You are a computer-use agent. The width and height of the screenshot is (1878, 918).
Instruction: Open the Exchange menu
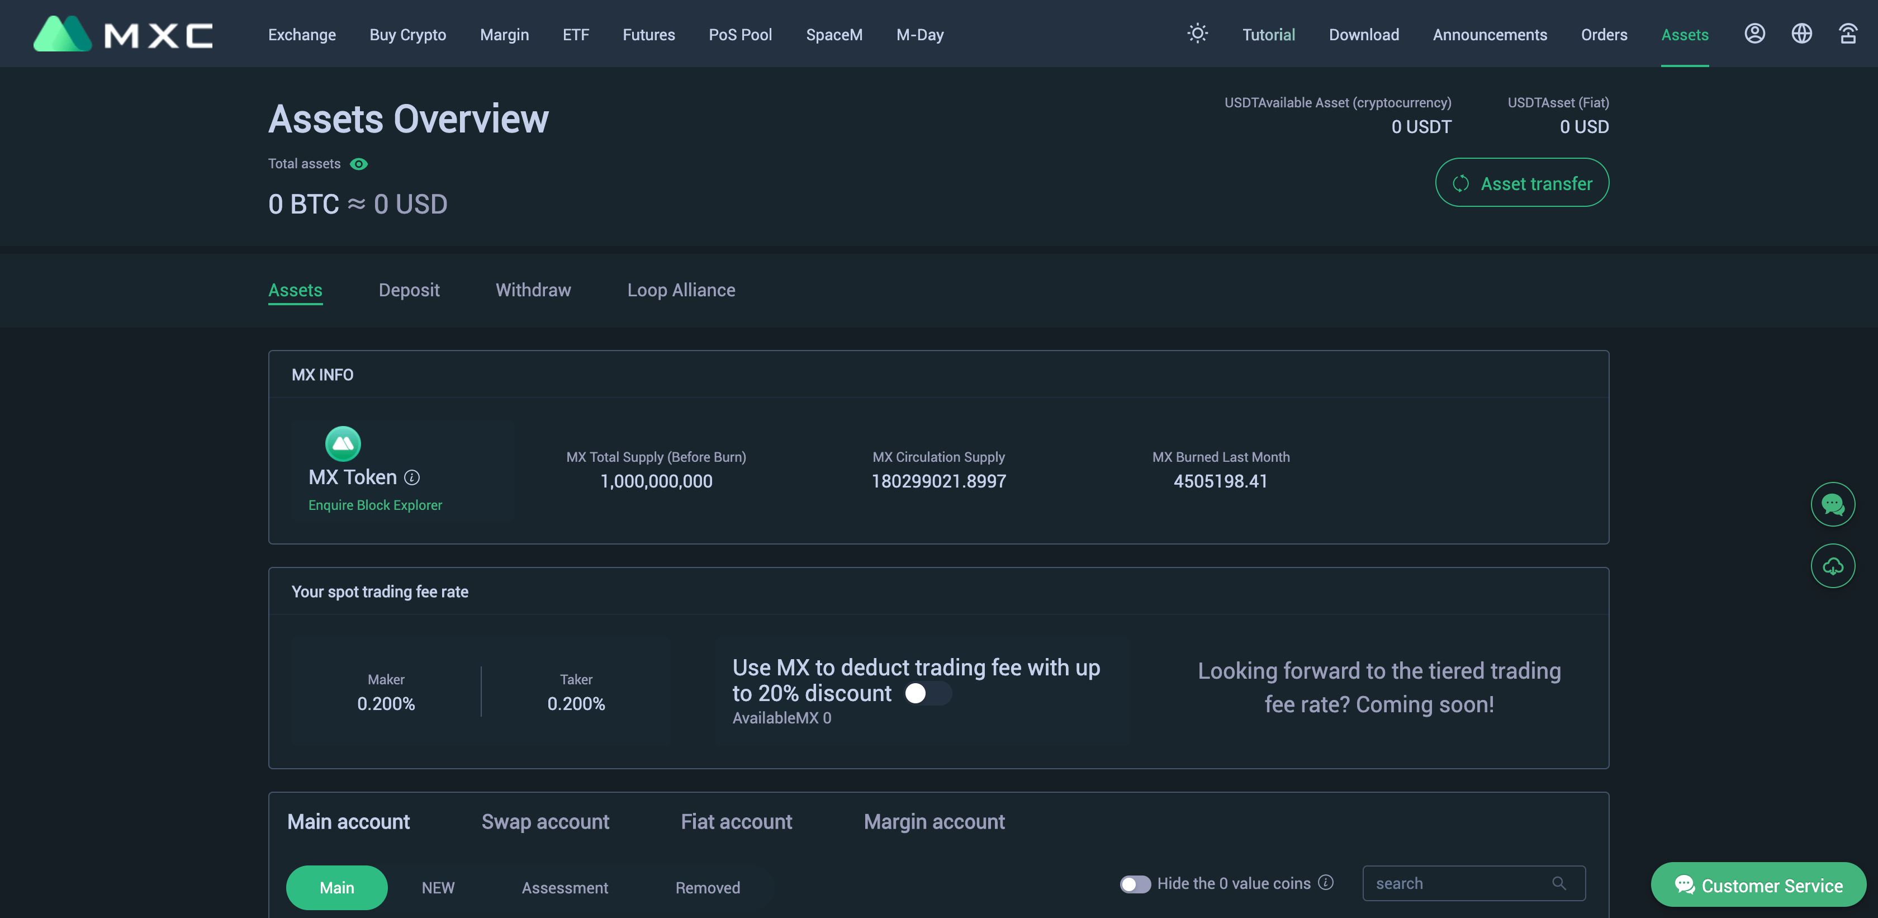(302, 34)
